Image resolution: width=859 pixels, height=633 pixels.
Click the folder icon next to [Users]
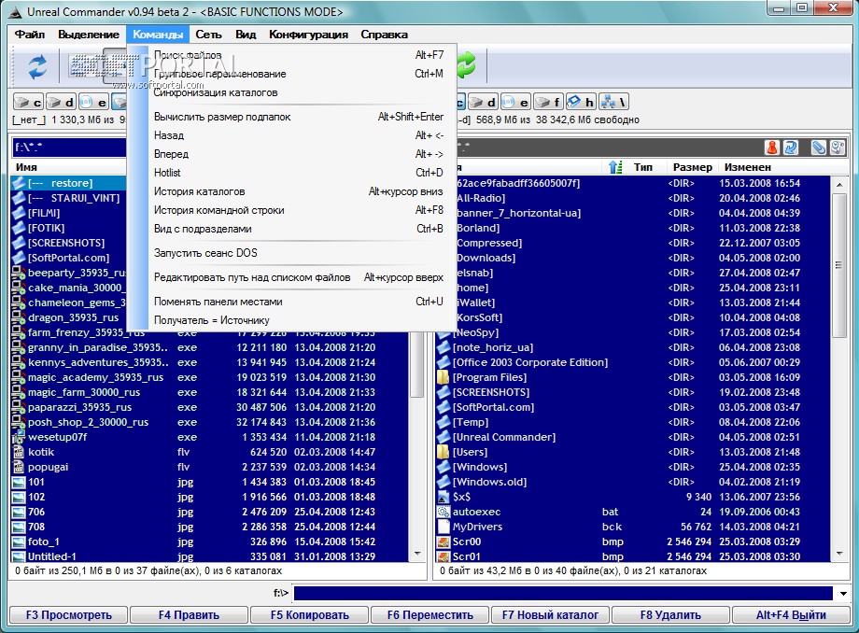coord(444,452)
